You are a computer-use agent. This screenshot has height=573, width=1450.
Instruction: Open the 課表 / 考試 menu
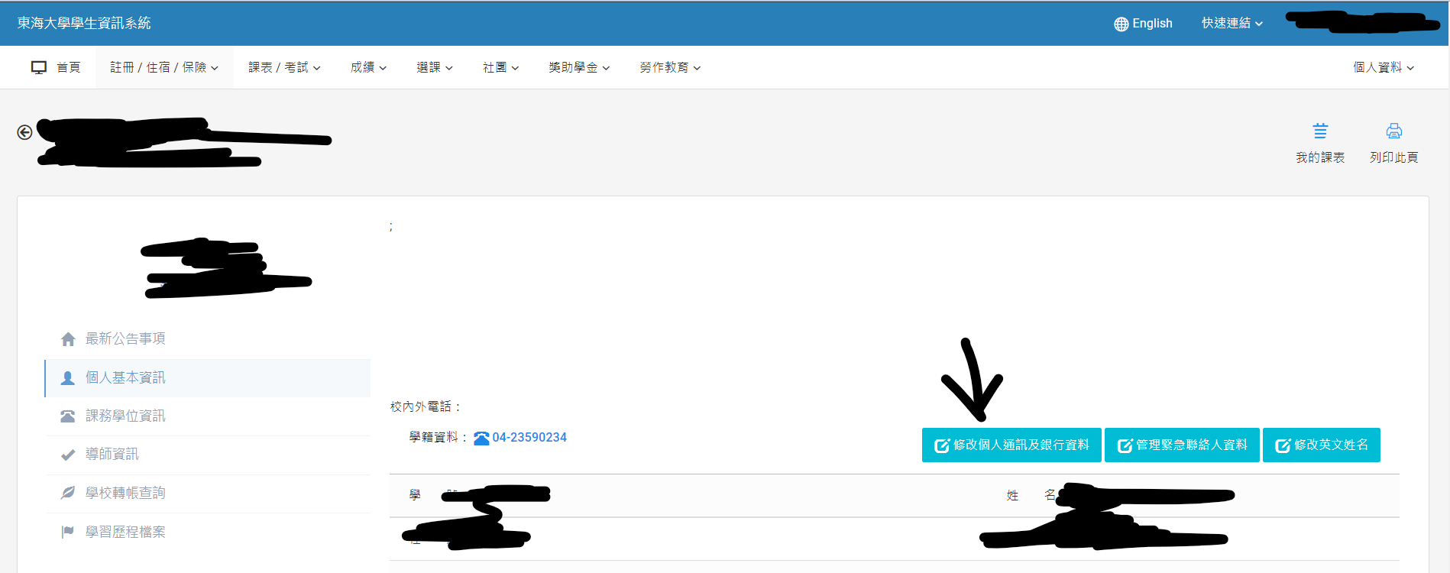pyautogui.click(x=284, y=67)
